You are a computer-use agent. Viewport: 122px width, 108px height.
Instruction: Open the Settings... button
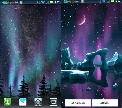(105, 103)
